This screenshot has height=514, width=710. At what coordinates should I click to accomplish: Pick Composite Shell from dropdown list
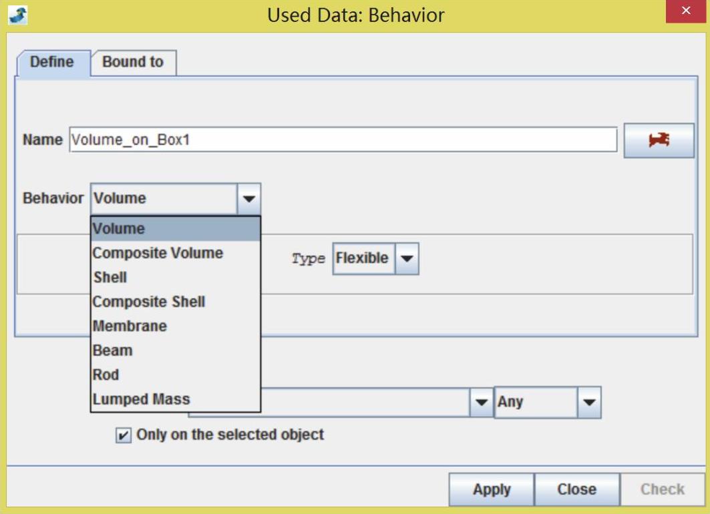(149, 302)
